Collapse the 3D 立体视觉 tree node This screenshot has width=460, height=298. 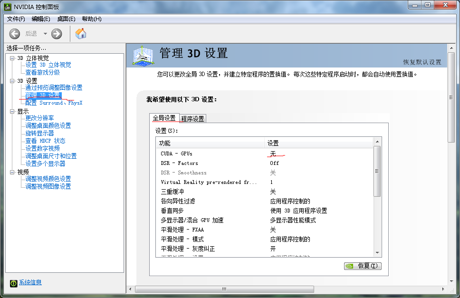tap(12, 58)
